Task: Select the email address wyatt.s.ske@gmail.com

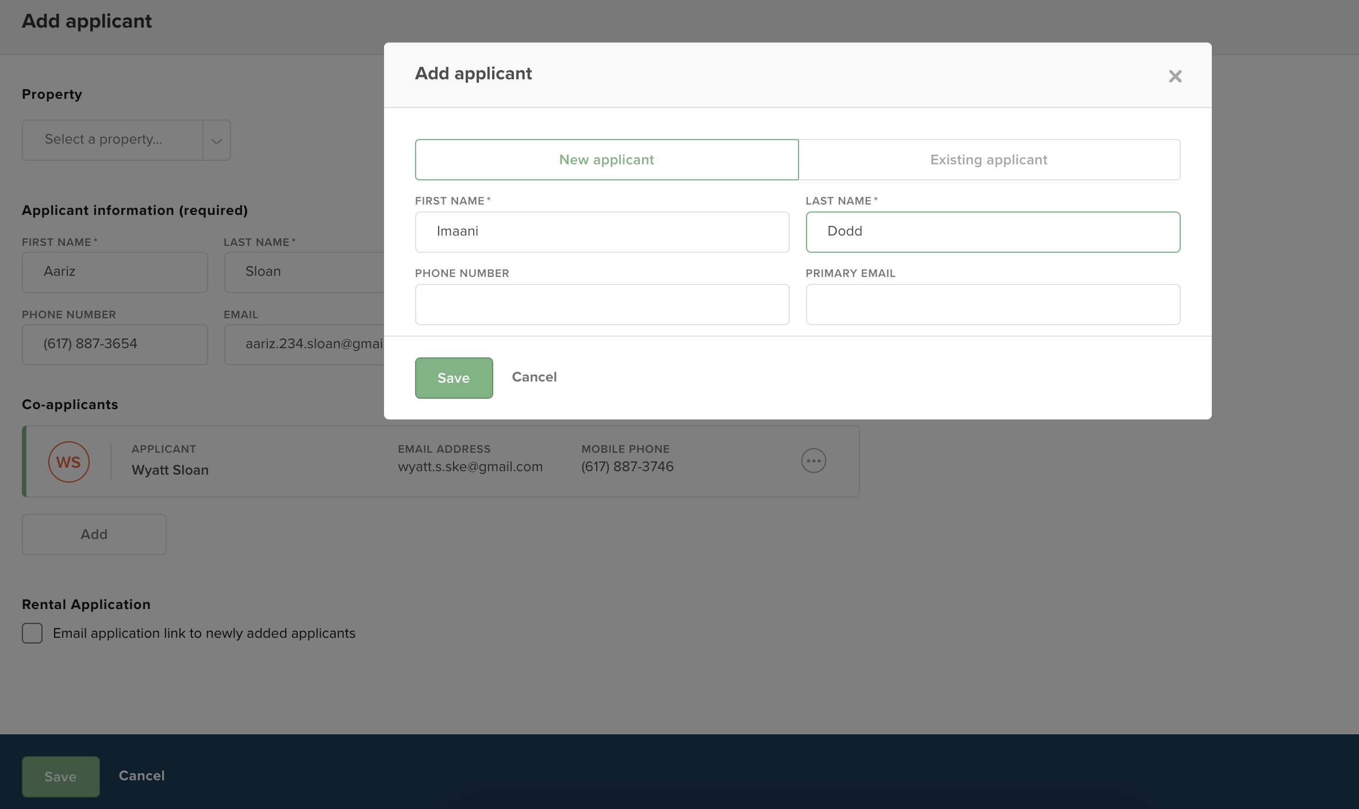Action: click(x=470, y=466)
